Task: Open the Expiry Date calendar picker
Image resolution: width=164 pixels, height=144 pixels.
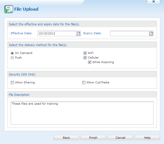Action: coord(151,33)
